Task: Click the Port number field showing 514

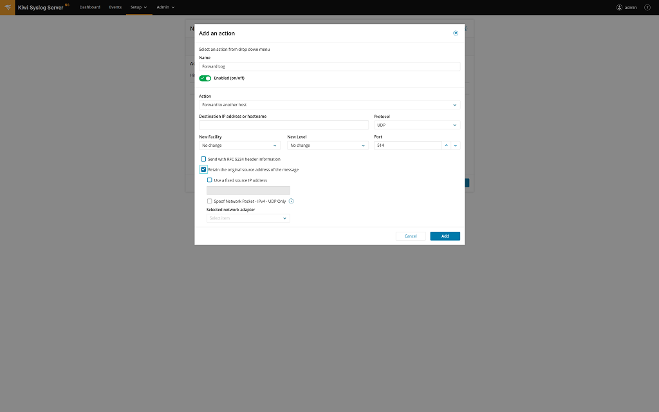Action: pyautogui.click(x=407, y=145)
